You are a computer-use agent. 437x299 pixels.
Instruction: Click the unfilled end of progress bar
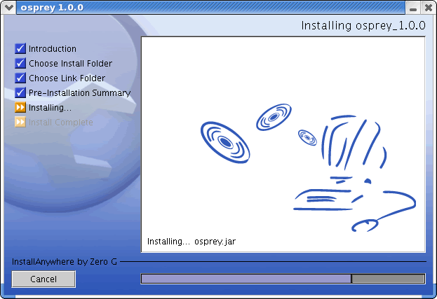point(387,279)
